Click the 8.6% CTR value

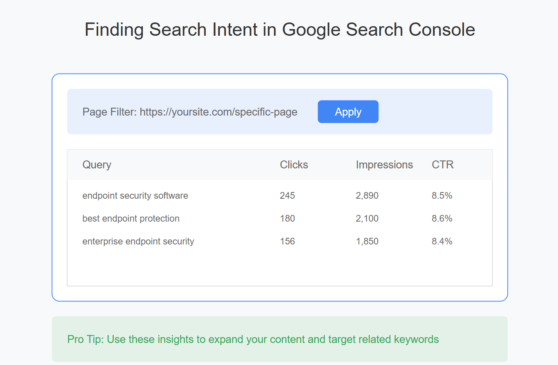442,218
